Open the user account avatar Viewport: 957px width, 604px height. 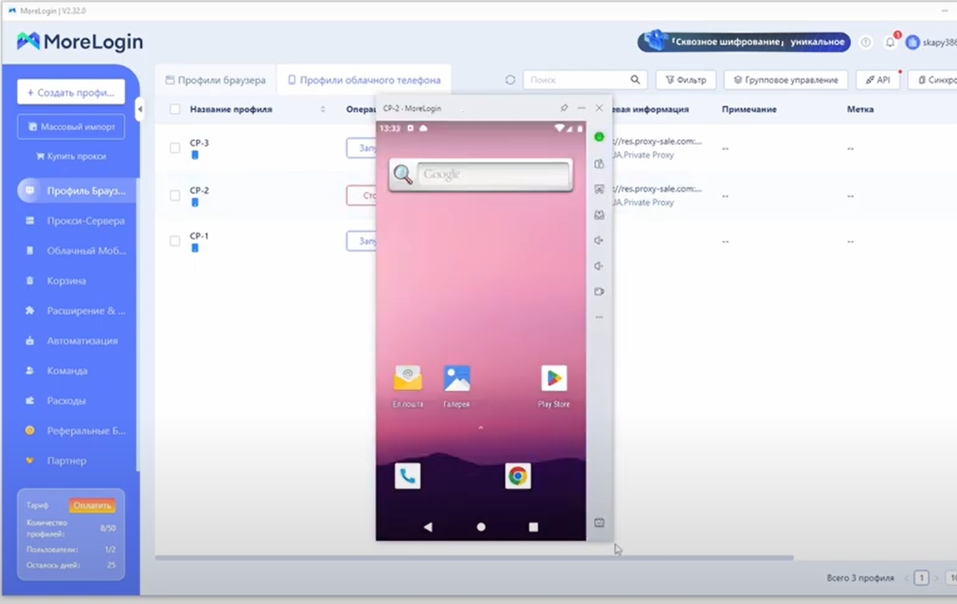pos(913,42)
